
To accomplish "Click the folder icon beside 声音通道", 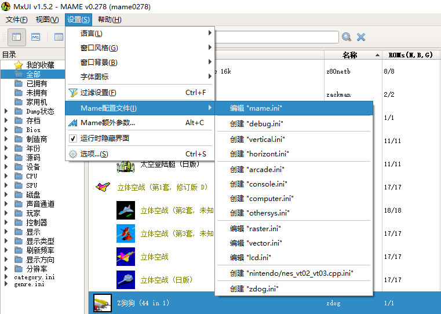I will (x=19, y=204).
